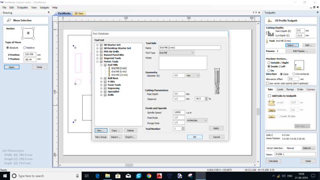Viewport: 320px width, 180px height.
Task: Click the tab Thickness icon
Action: (272, 110)
